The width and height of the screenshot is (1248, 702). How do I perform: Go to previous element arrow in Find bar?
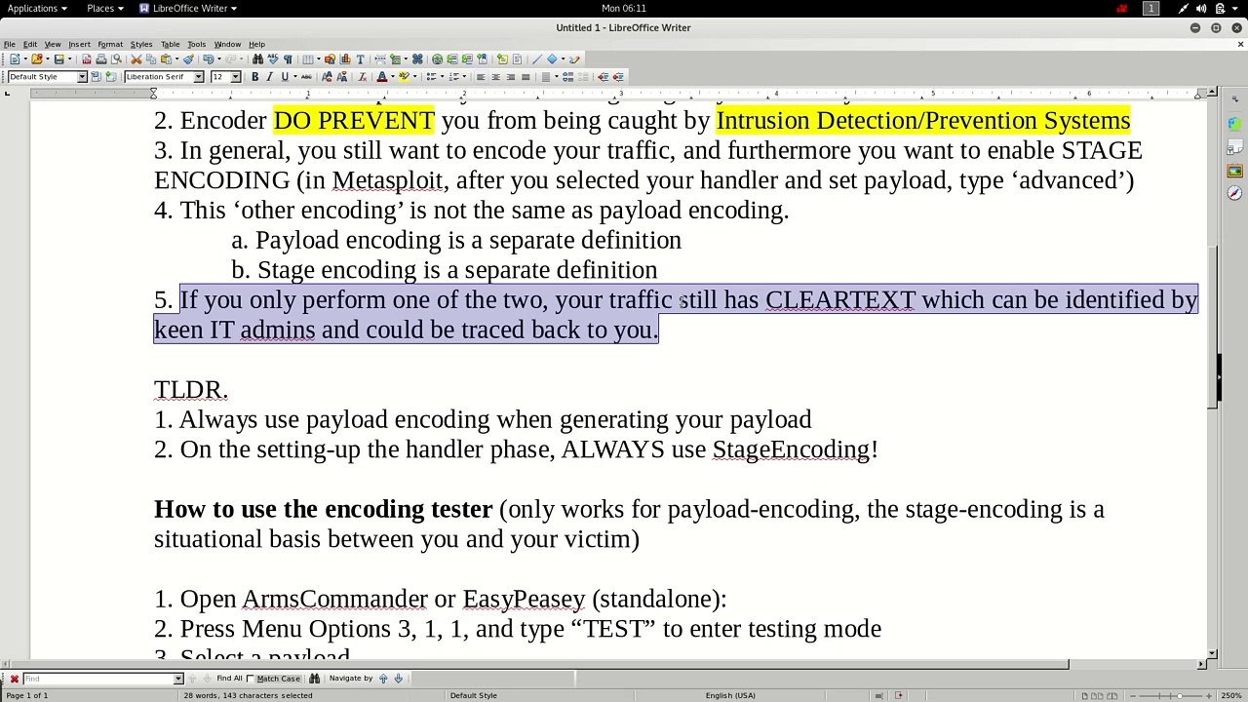(x=383, y=679)
